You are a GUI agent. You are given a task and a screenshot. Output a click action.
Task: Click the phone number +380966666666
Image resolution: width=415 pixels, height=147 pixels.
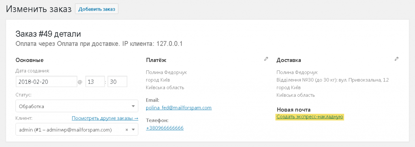tap(165, 128)
